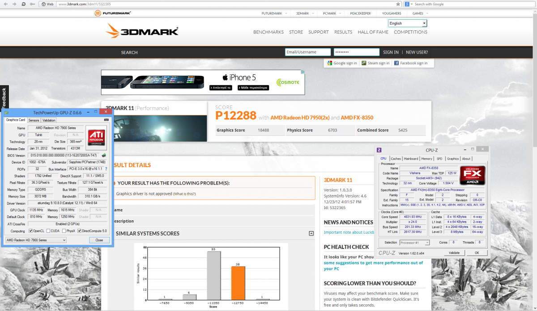This screenshot has height=311, width=537.
Task: Click the Facebook sign in icon
Action: point(396,63)
